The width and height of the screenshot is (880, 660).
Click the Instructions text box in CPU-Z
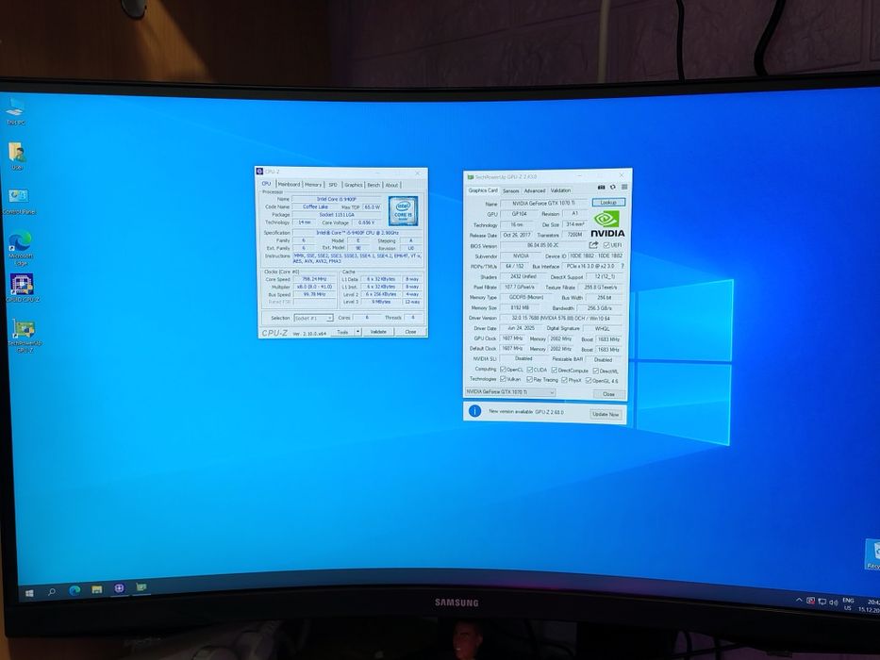pos(357,258)
